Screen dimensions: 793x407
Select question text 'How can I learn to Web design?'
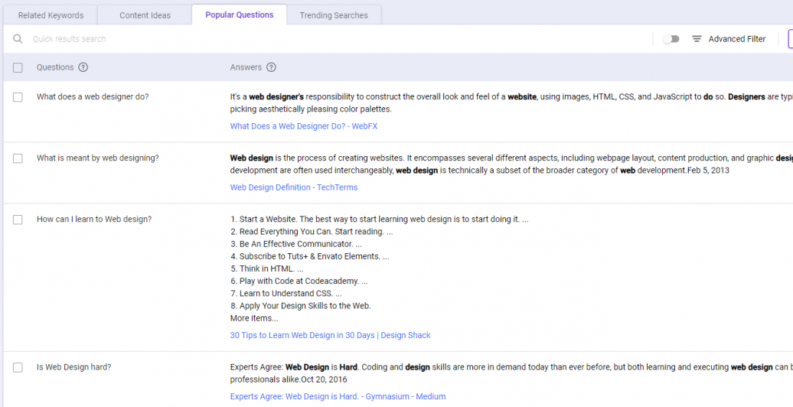tap(94, 219)
